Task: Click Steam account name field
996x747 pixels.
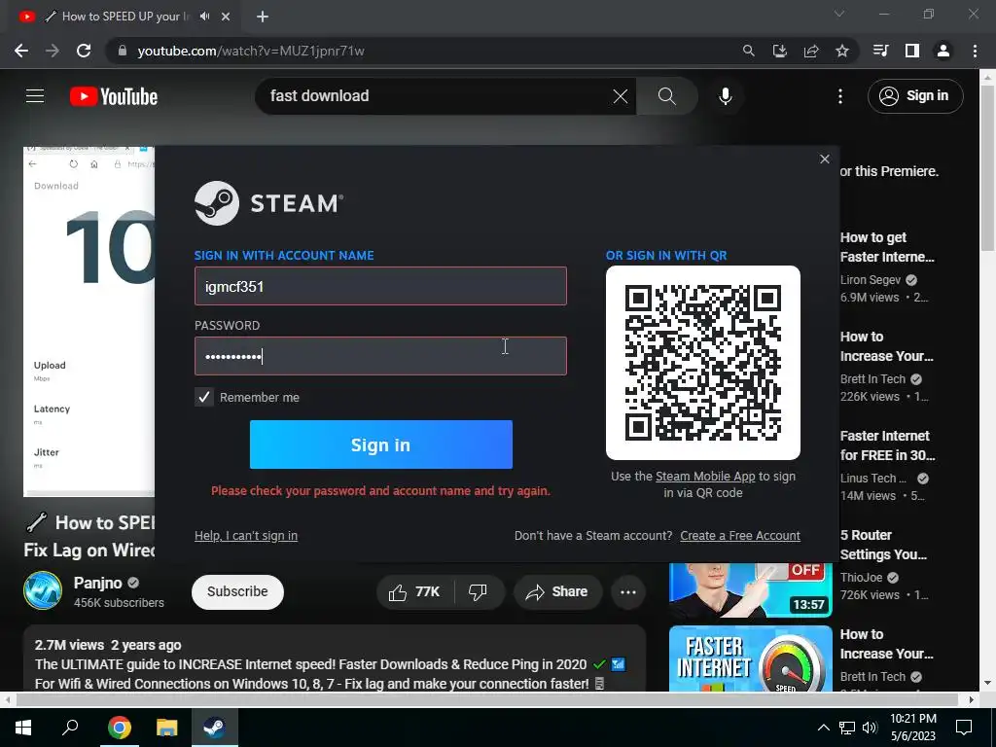Action: pyautogui.click(x=380, y=286)
